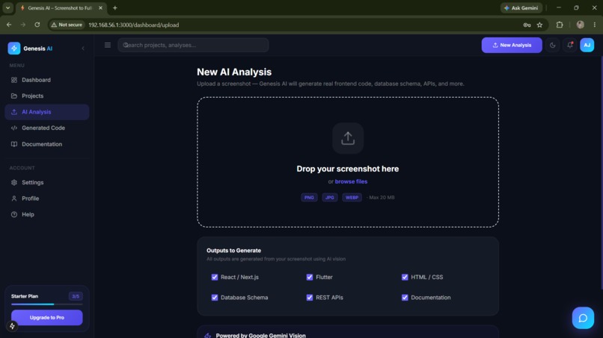Uncheck the Database Schema checkbox
The height and width of the screenshot is (338, 603).
(x=215, y=297)
